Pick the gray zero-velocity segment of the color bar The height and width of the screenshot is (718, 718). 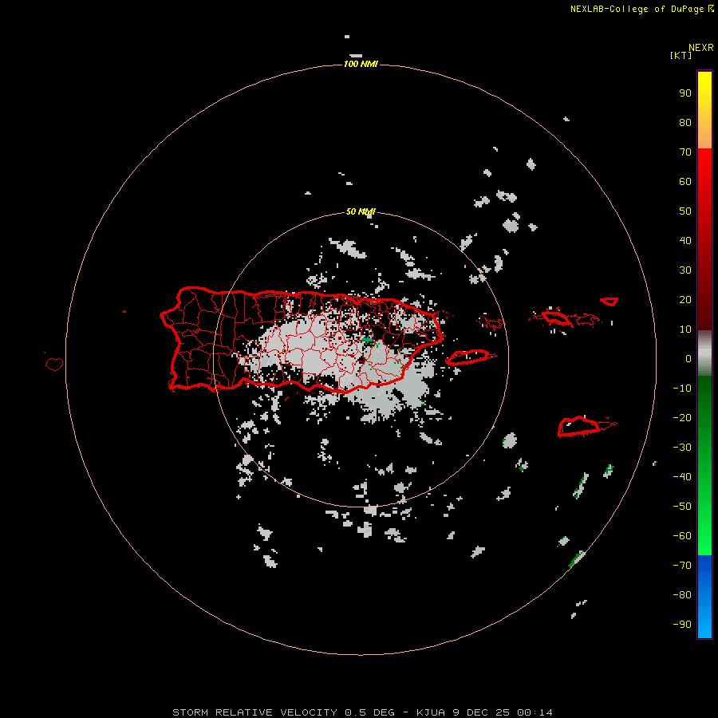point(704,353)
